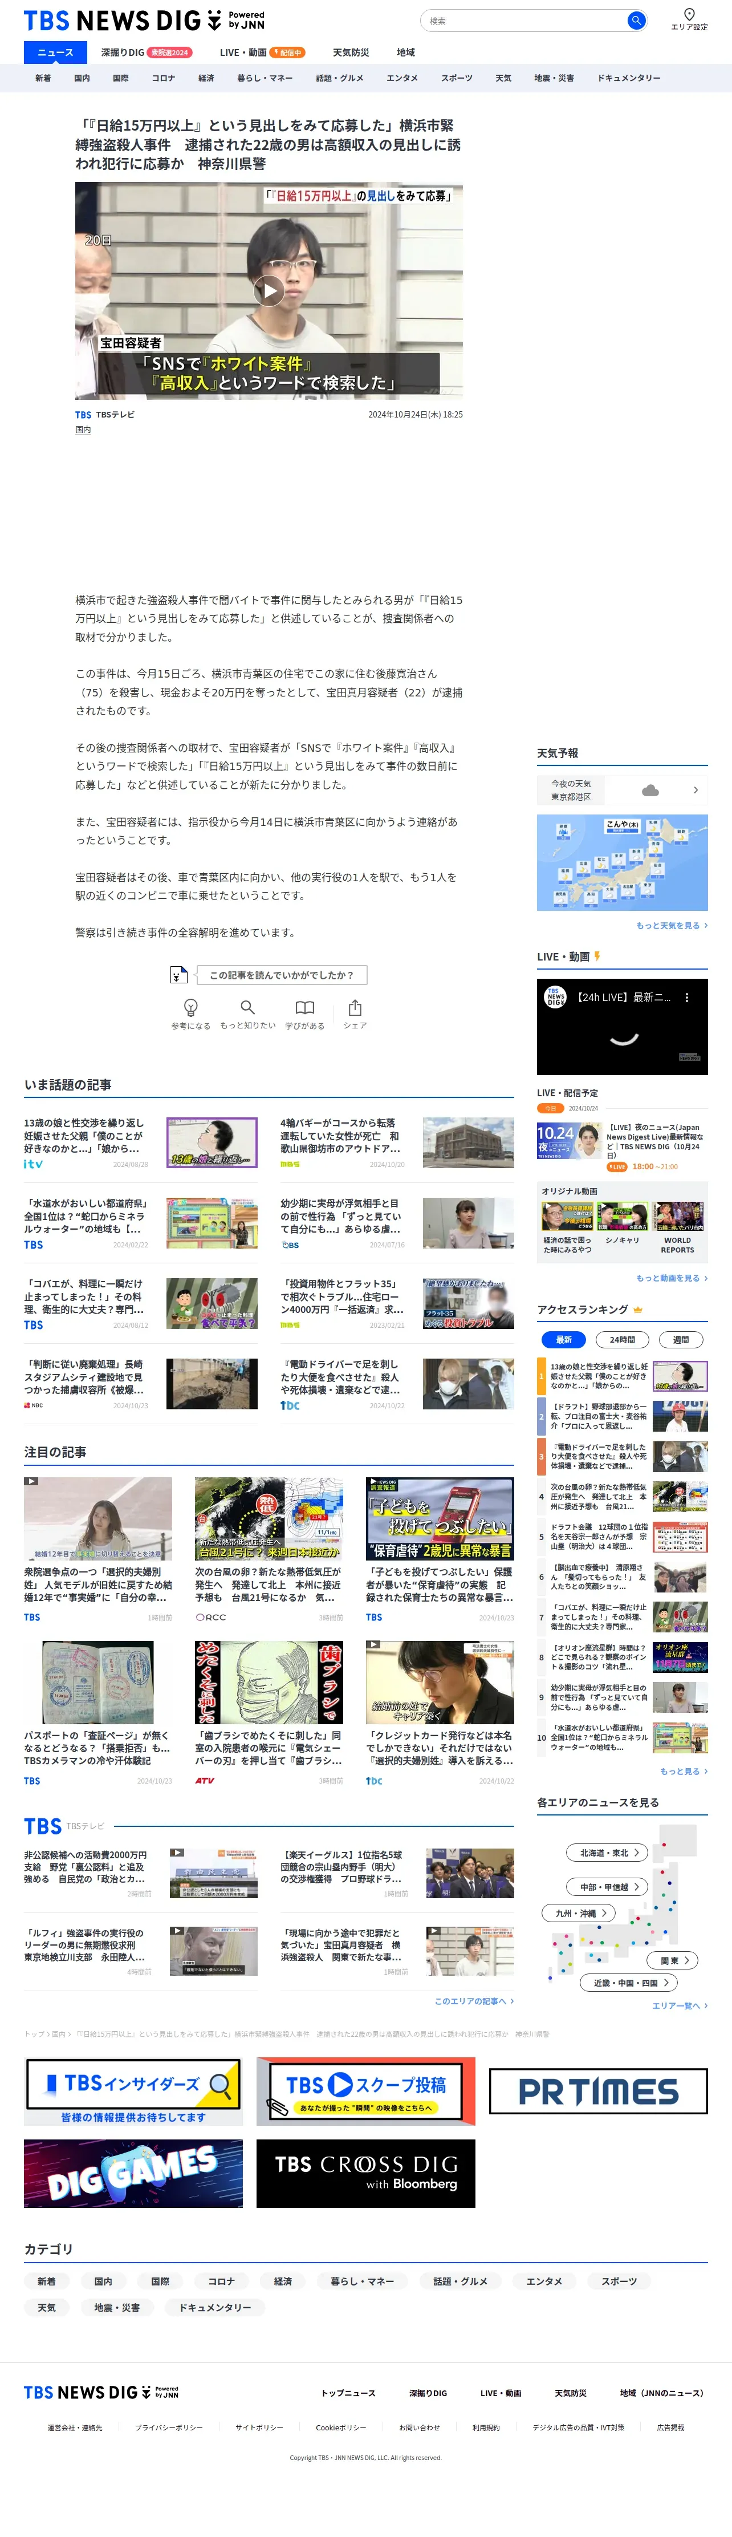Click 国内 category link under the video
This screenshot has width=732, height=2537.
(83, 429)
